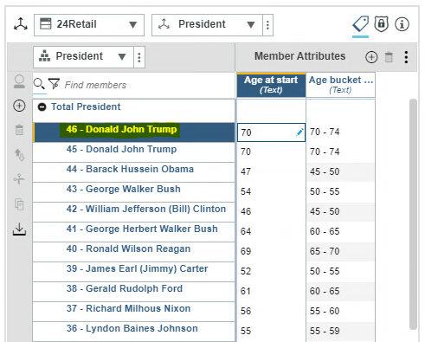Click the member attributes tag icon
Image resolution: width=425 pixels, height=342 pixels.
360,24
